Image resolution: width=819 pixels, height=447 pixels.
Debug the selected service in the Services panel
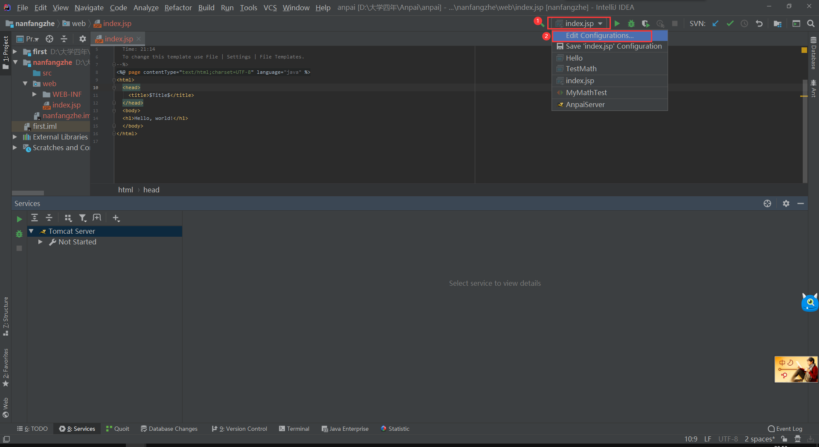(x=19, y=234)
